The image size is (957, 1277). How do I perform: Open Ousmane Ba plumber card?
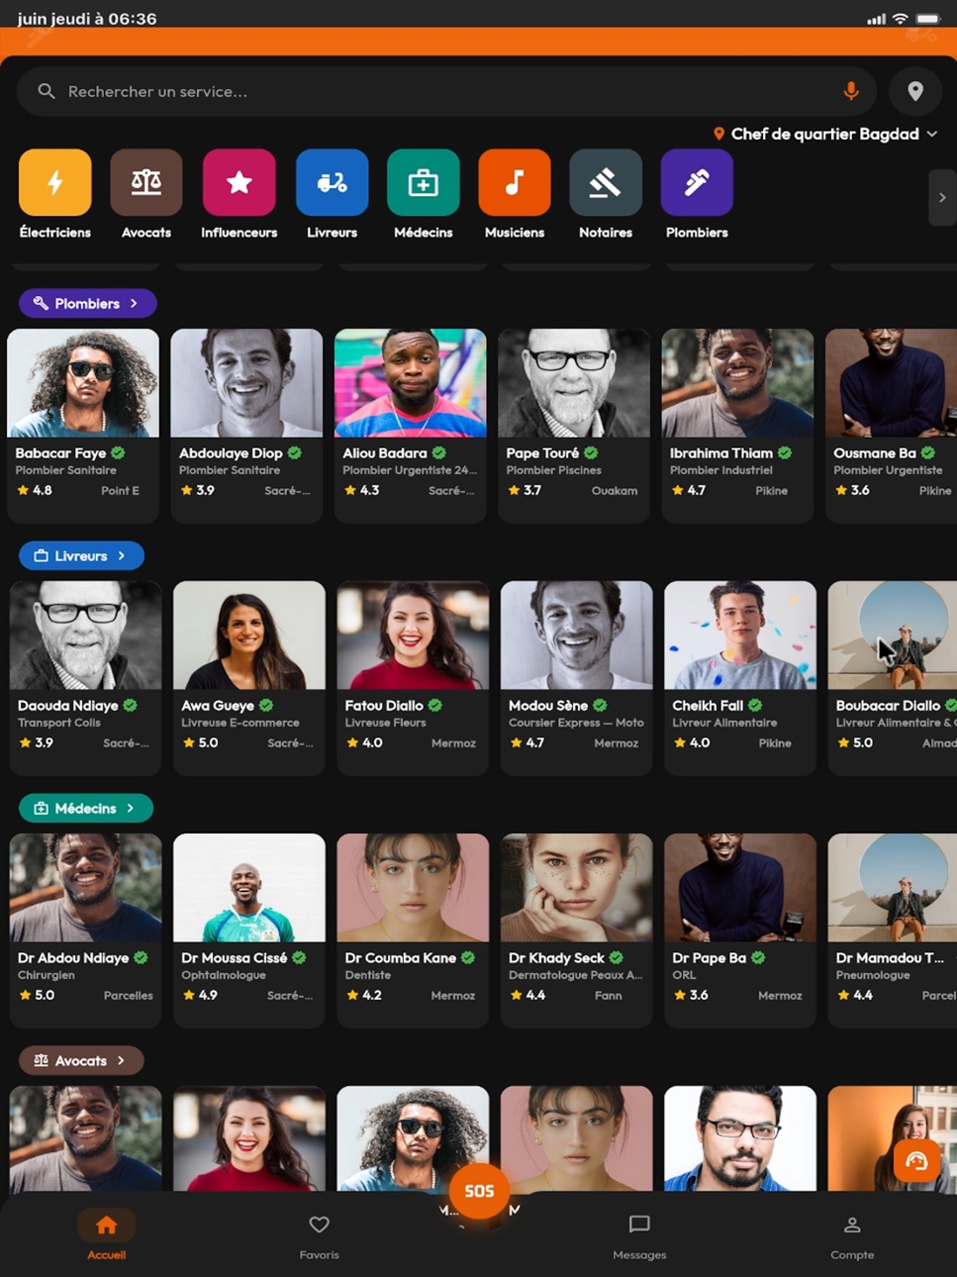[891, 426]
